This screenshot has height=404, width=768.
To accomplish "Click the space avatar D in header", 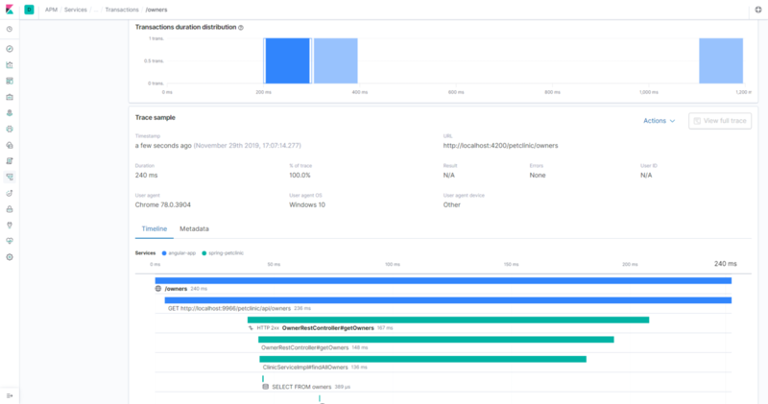I will coord(29,10).
